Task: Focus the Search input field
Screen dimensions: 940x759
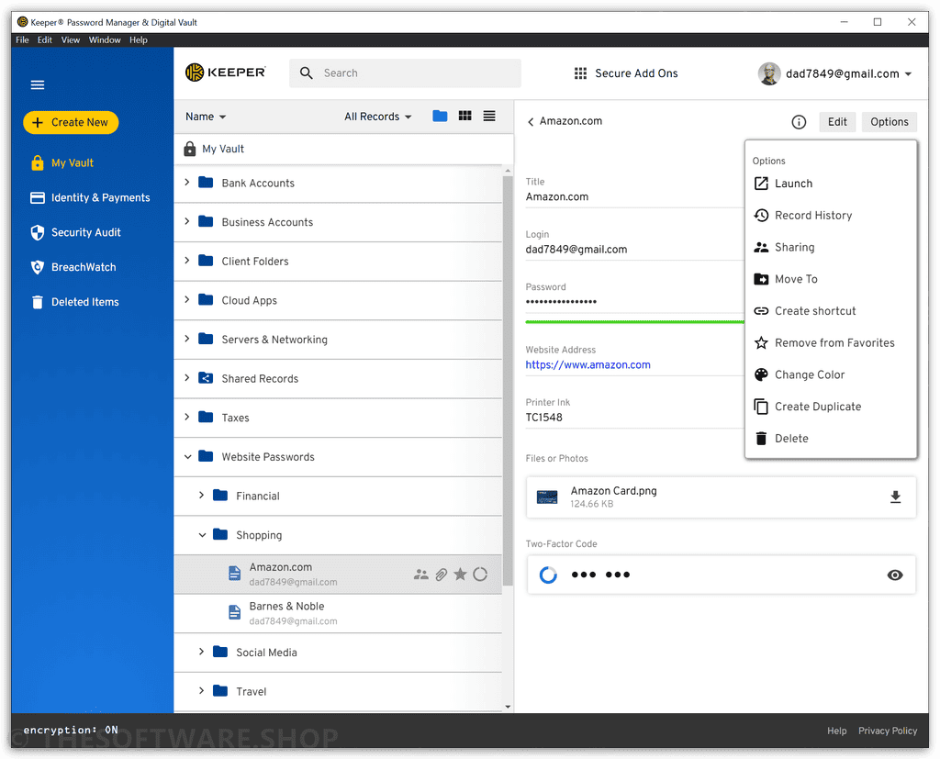Action: pos(405,73)
